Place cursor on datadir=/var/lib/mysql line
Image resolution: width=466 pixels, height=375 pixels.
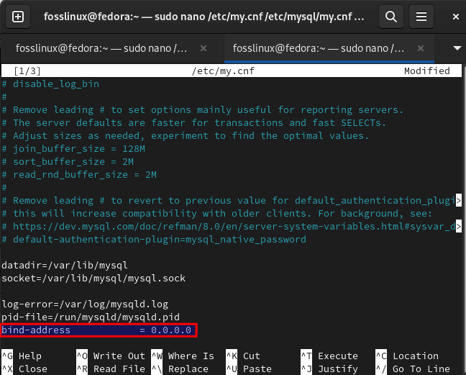tap(65, 266)
